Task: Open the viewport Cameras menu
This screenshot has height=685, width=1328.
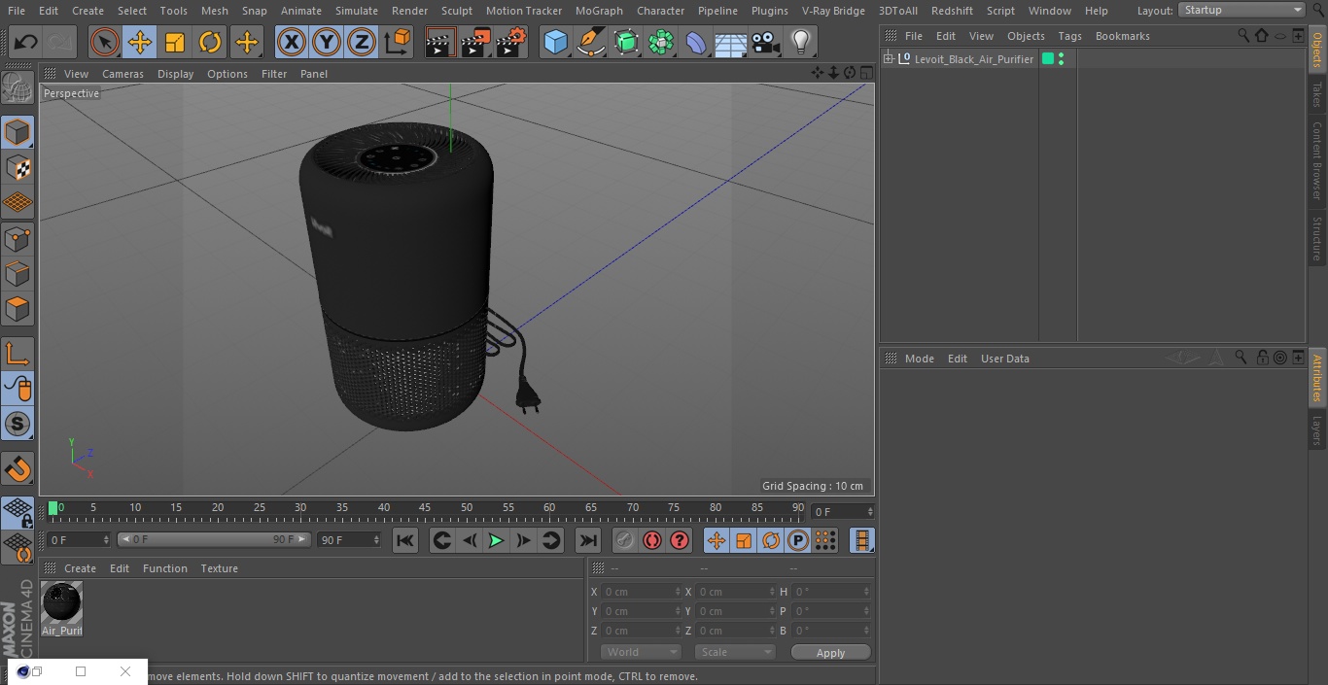Action: pos(122,74)
